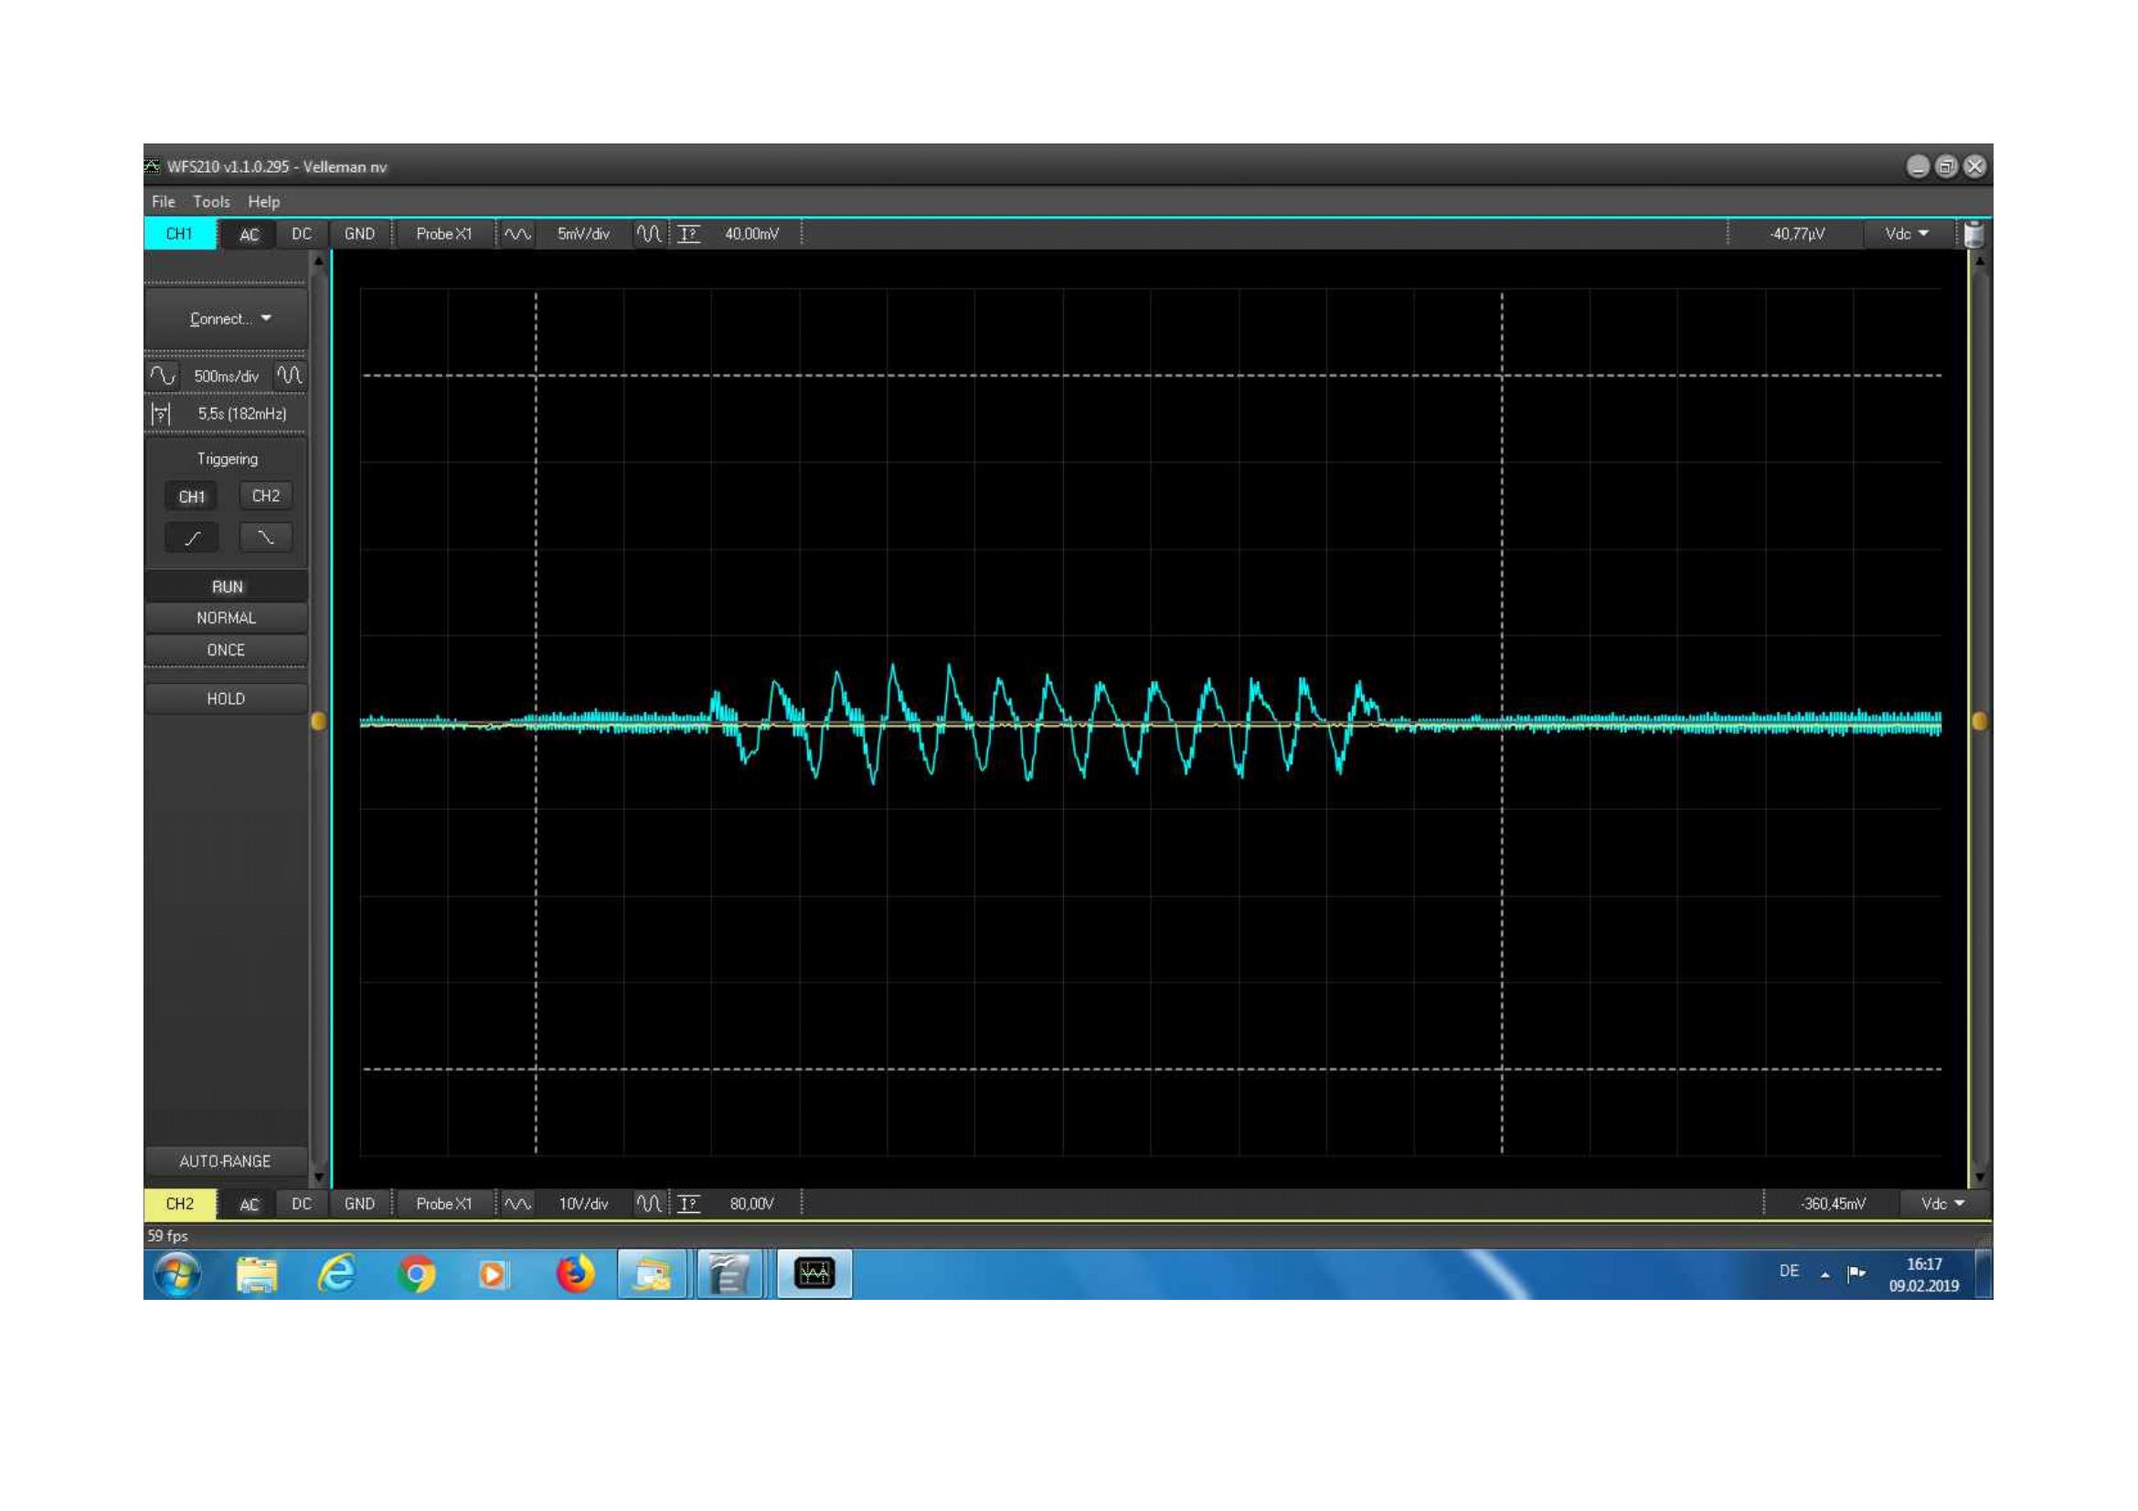Click the orange CH1 position slider handle
The width and height of the screenshot is (2138, 1511).
coord(318,720)
